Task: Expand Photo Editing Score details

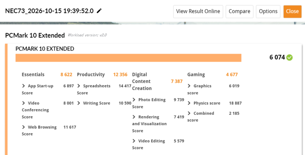Action: coord(134,100)
